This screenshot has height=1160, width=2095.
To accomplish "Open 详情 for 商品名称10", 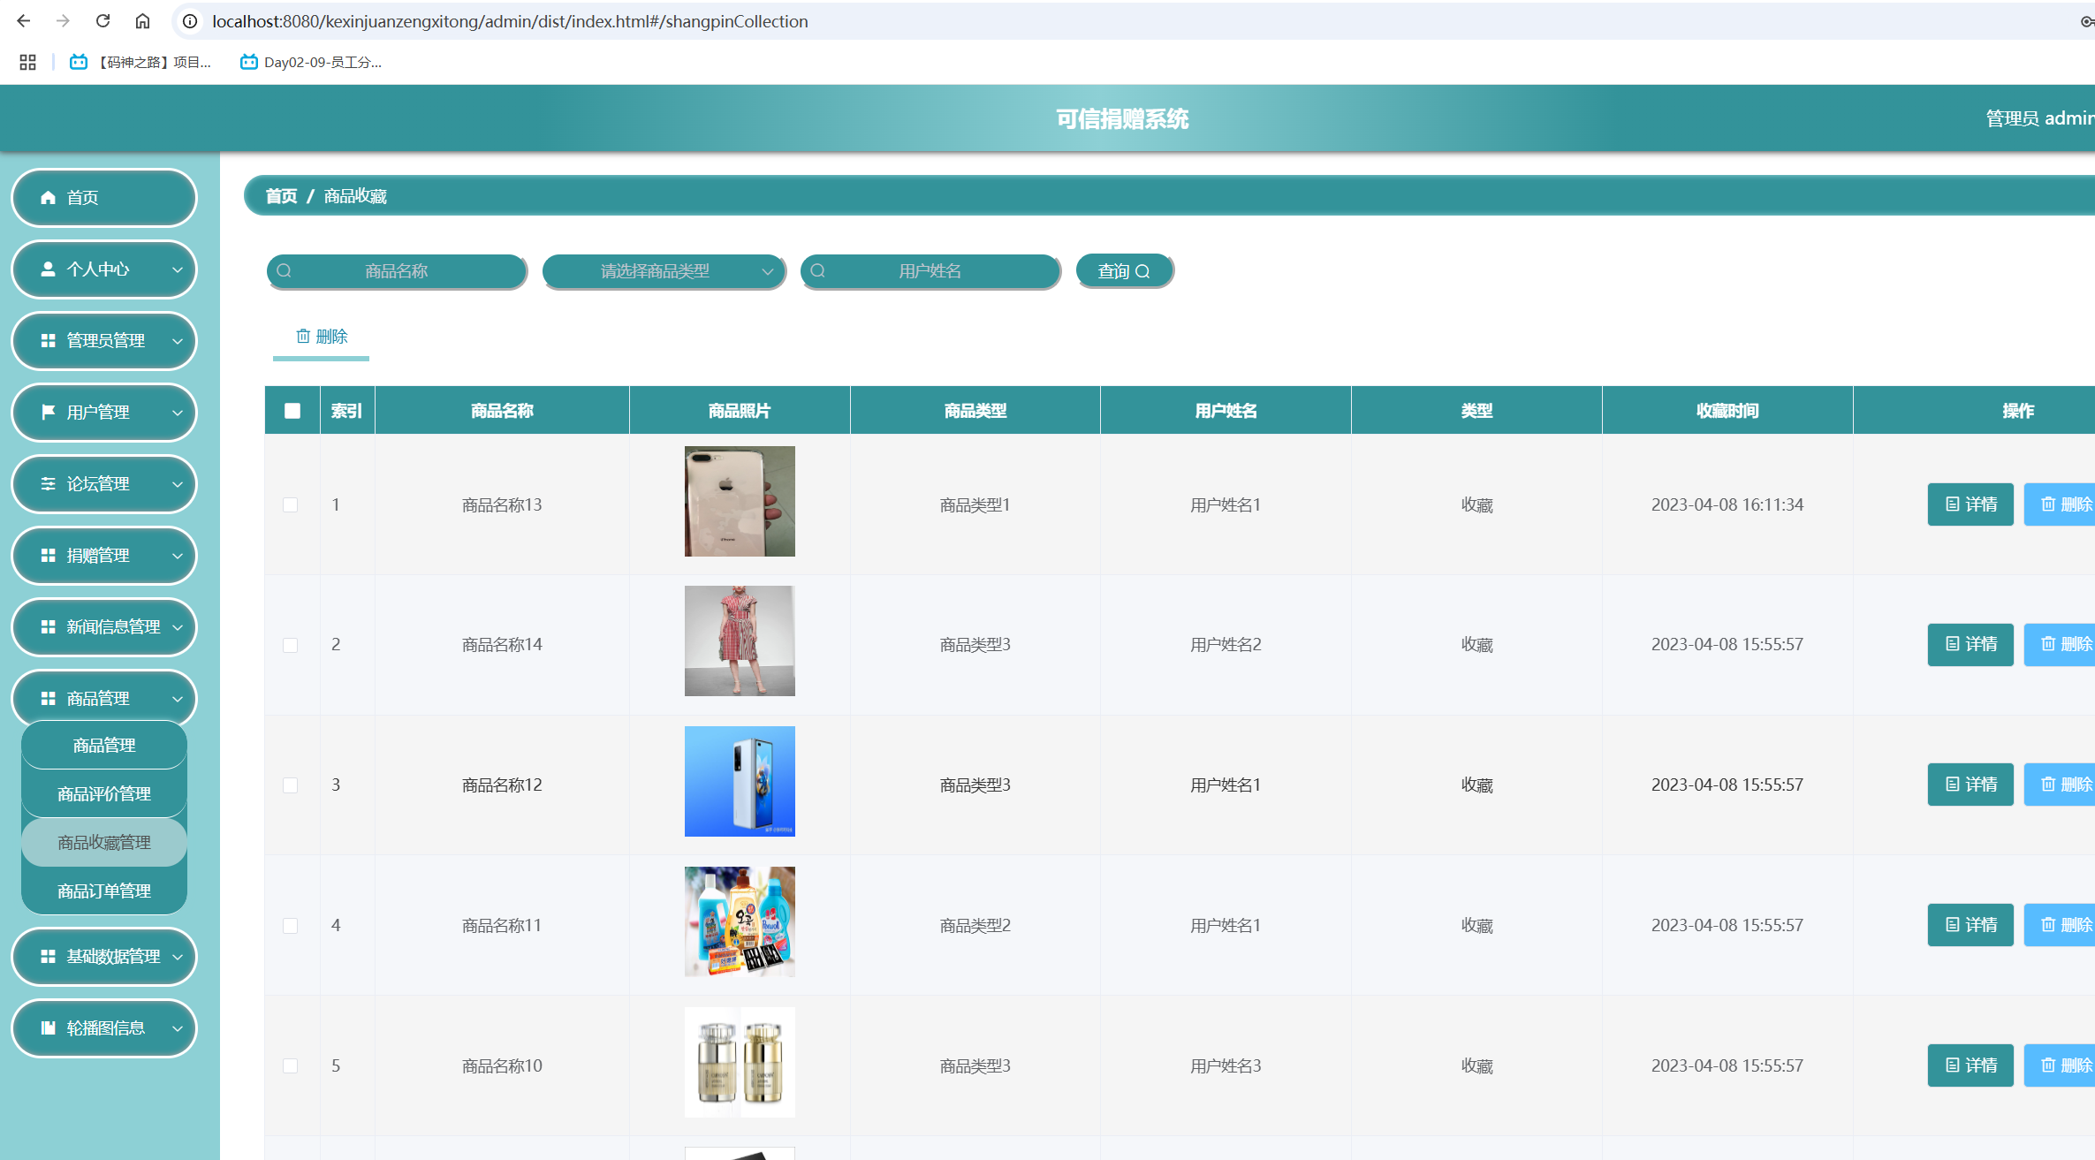I will point(1970,1065).
